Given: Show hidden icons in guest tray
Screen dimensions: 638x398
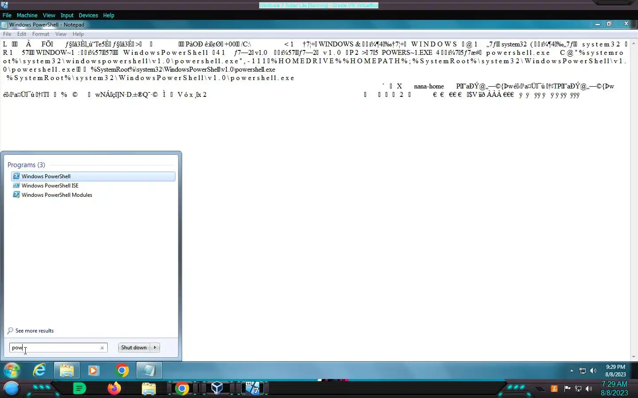Looking at the screenshot, I should (572, 371).
